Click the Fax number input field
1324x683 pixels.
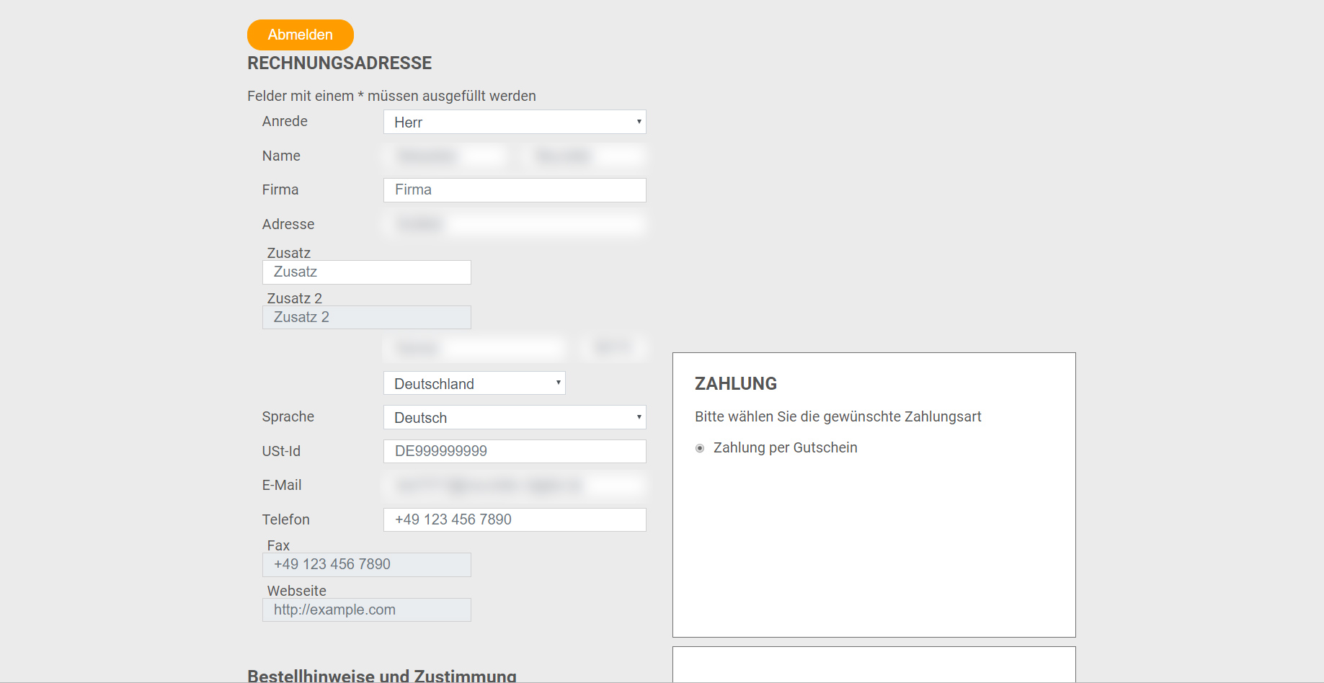[366, 565]
